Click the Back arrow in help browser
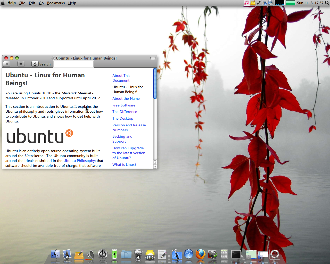Viewport: 330px width, 264px height. 7,64
